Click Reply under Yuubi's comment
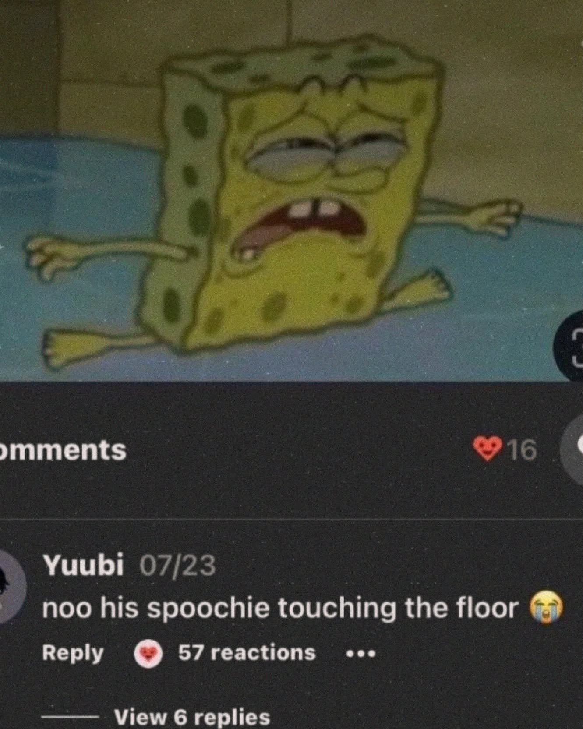 [x=73, y=653]
